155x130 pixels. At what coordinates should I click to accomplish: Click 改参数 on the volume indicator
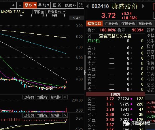(29, 97)
